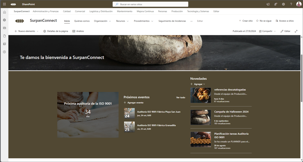Click the vertical page scrollbar
303x162 pixels.
(301, 79)
